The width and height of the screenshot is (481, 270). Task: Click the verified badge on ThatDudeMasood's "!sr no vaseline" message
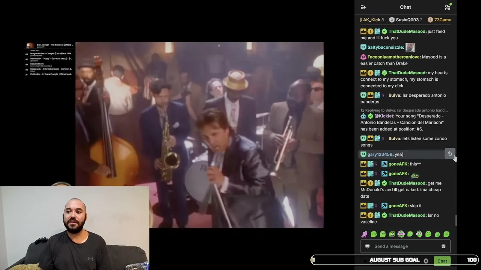click(384, 215)
